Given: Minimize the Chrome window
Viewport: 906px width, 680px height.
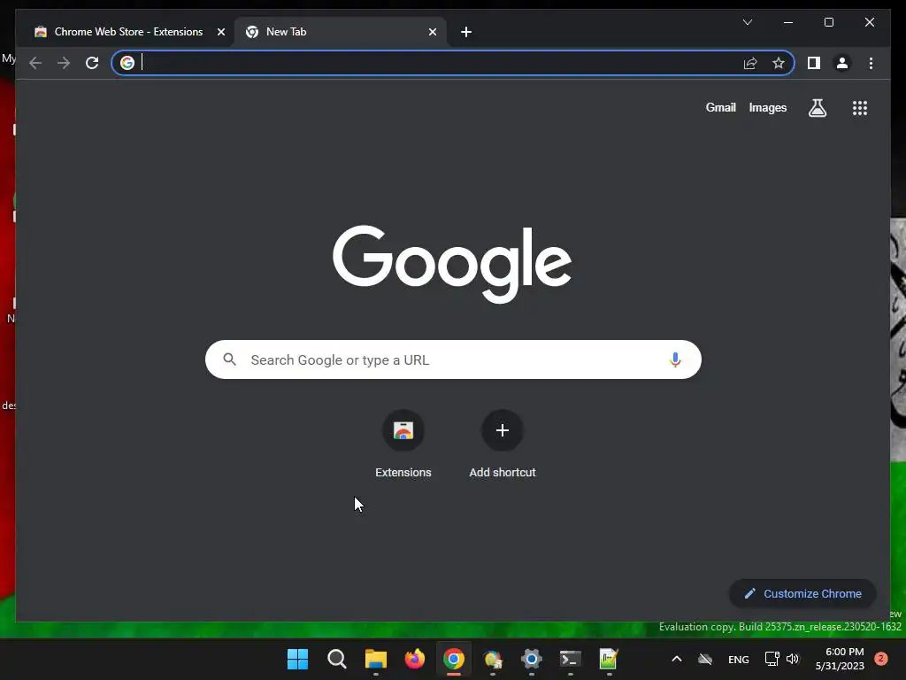Looking at the screenshot, I should click(x=788, y=22).
